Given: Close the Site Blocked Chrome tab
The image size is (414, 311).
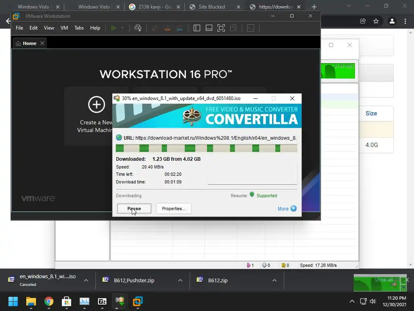Looking at the screenshot, I should (x=239, y=7).
